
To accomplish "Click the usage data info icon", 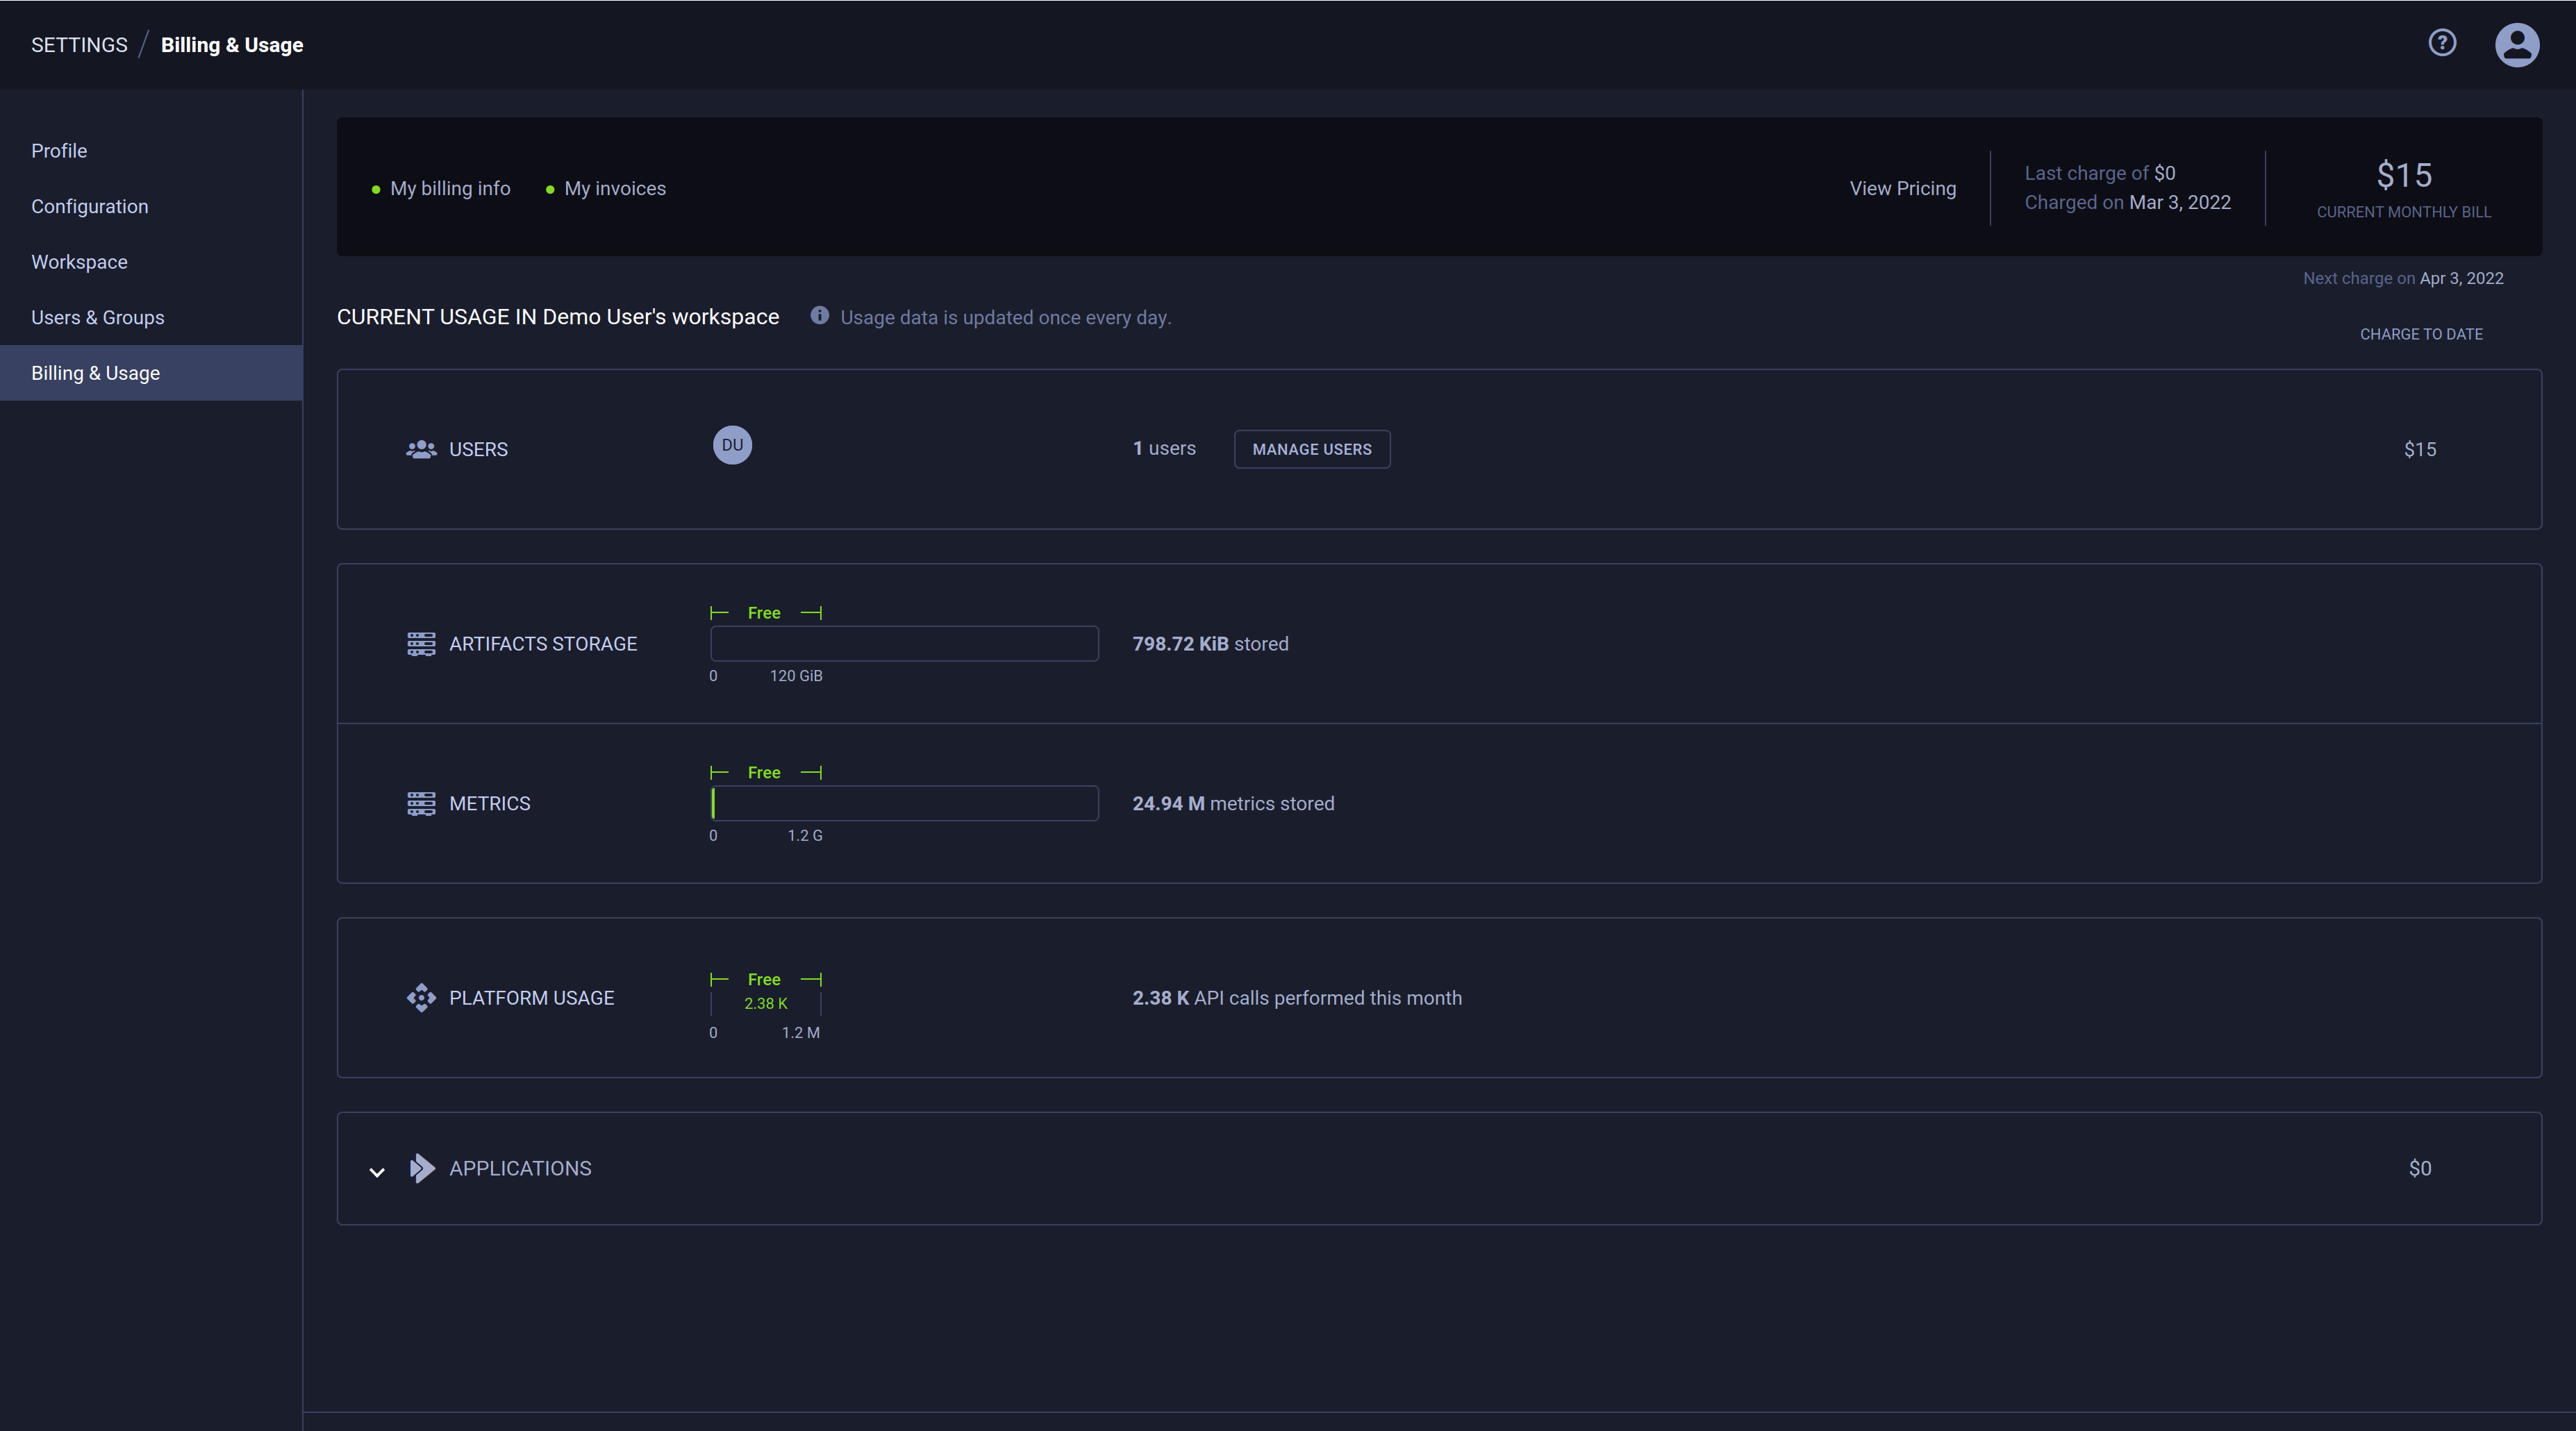I will (819, 316).
